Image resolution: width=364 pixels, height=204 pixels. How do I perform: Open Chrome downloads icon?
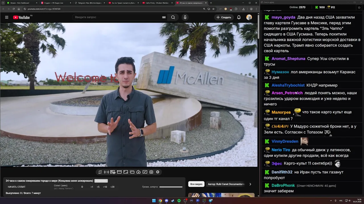coord(243,9)
